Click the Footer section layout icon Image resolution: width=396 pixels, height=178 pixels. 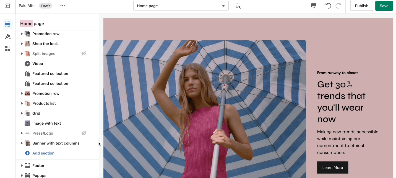27,166
